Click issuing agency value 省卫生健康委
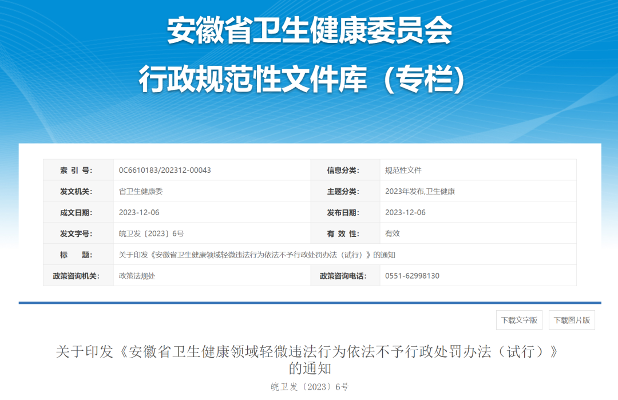 (x=141, y=192)
